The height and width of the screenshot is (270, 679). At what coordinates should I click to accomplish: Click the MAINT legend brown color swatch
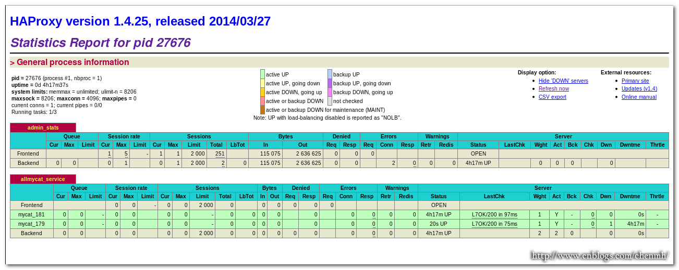262,110
